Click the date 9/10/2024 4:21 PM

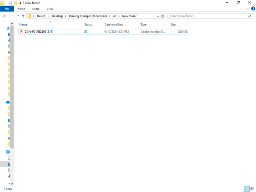(116, 32)
